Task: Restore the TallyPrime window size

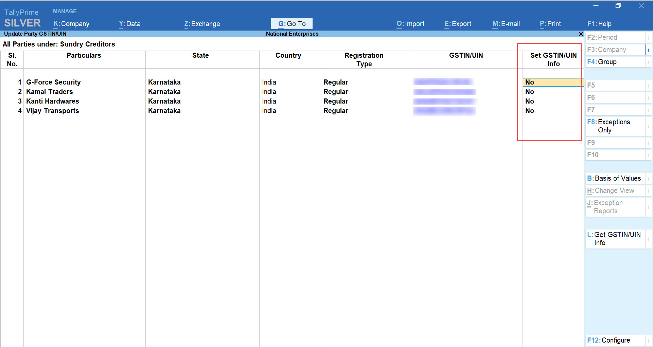Action: click(618, 6)
